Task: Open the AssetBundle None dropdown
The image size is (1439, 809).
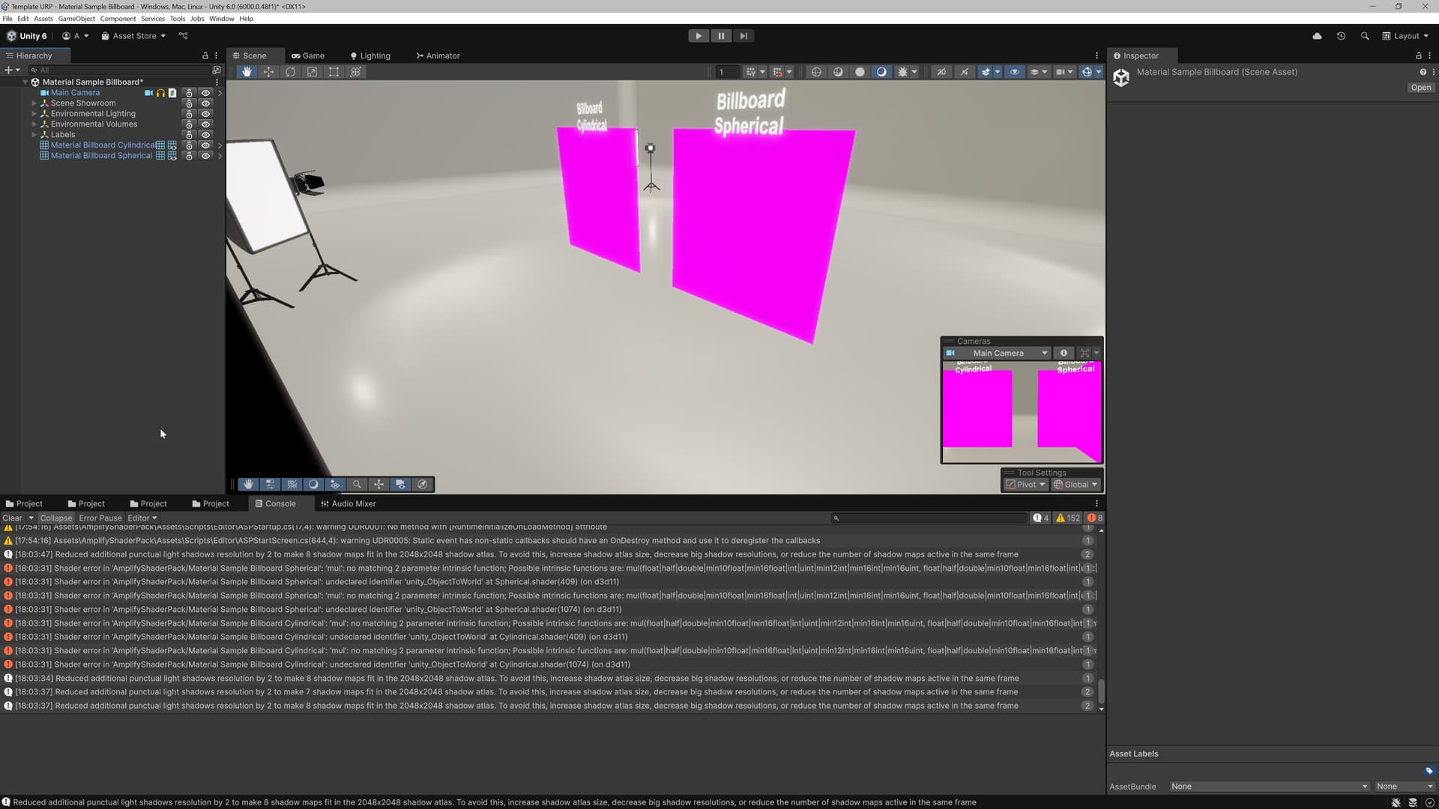Action: coord(1268,787)
